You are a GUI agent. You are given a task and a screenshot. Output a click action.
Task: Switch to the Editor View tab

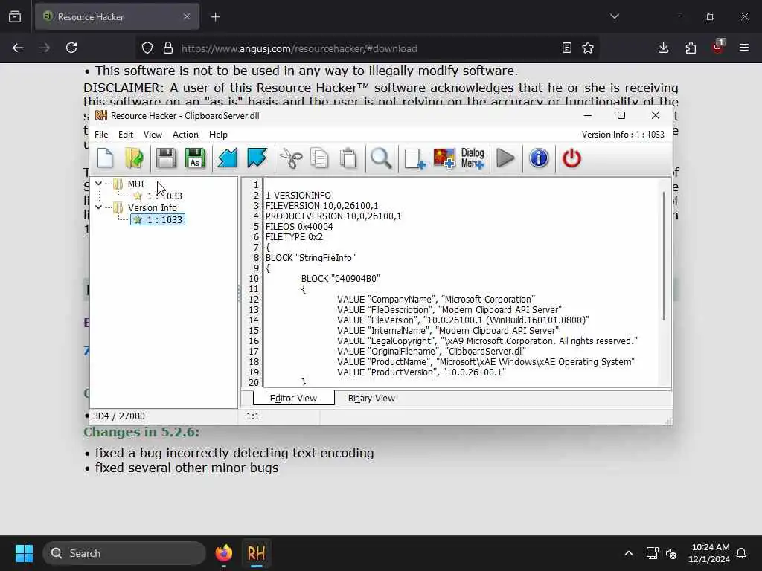[x=293, y=399]
